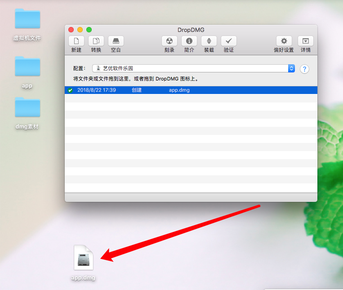This screenshot has height=290, width=343.
Task: Click the DropDMG window title
Action: tap(191, 30)
